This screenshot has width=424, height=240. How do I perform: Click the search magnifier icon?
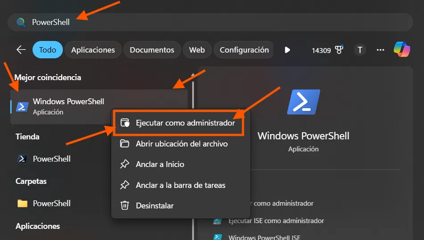click(x=21, y=22)
